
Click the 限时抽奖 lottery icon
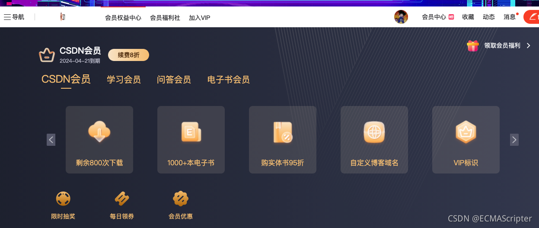tap(63, 199)
